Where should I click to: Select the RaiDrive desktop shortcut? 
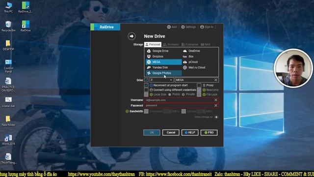[x=26, y=26]
